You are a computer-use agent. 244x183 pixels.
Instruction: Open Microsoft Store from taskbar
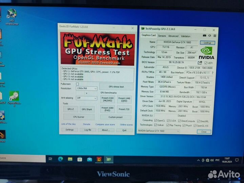[80, 159]
